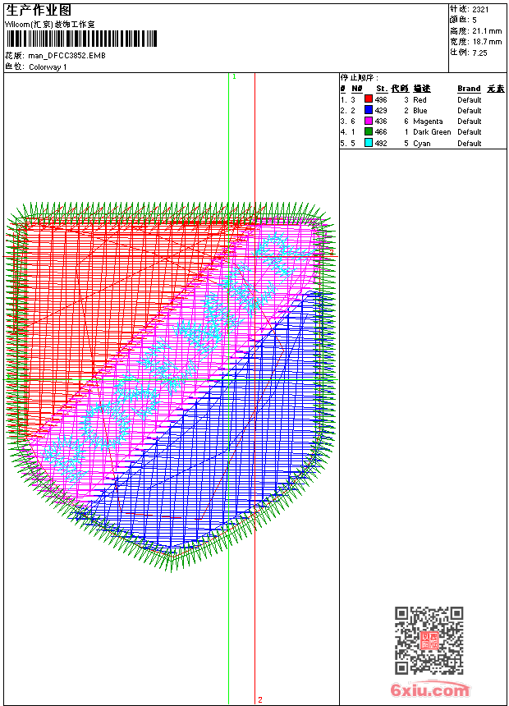Select stitch count 466 for Dark Green

coord(381,132)
